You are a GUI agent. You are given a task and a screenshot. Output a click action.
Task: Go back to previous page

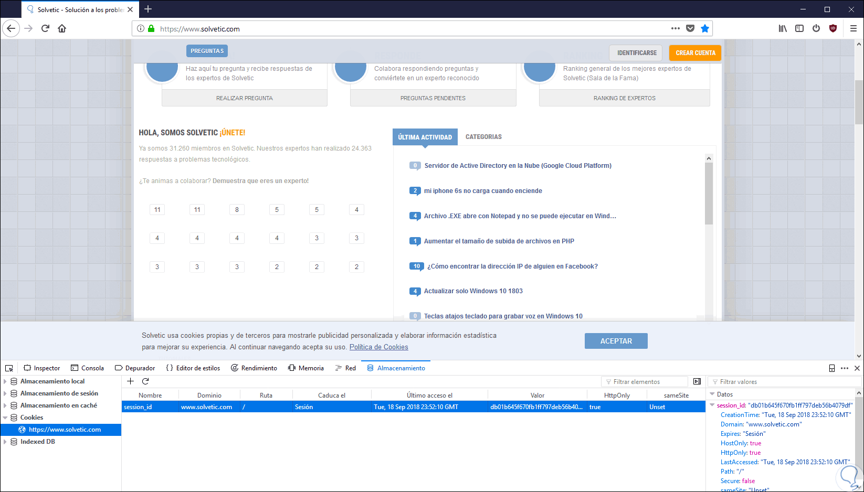(11, 28)
